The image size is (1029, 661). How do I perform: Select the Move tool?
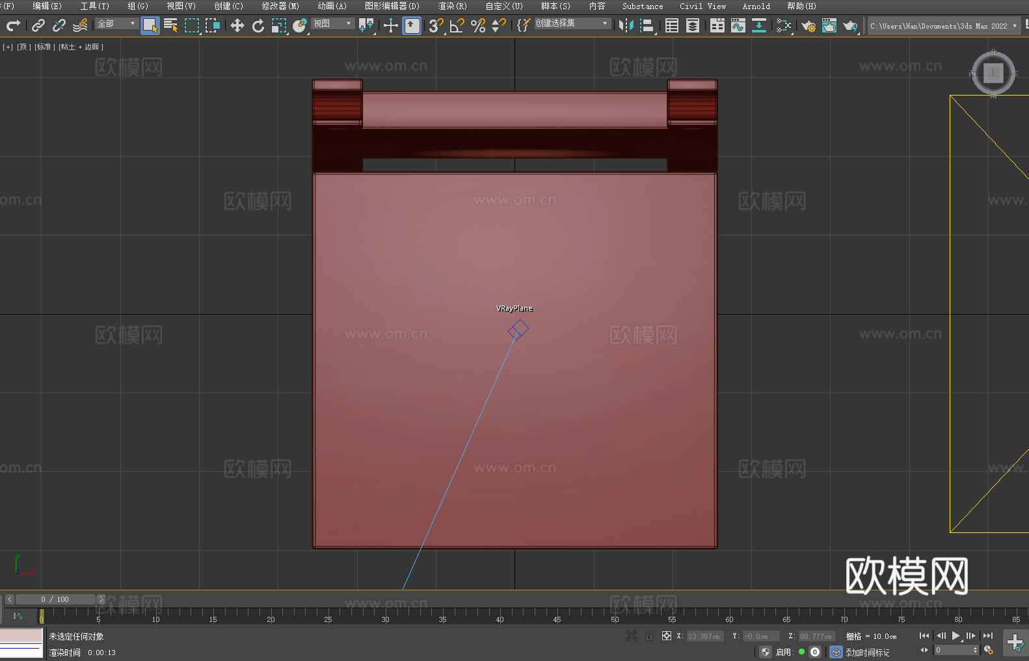click(x=237, y=25)
